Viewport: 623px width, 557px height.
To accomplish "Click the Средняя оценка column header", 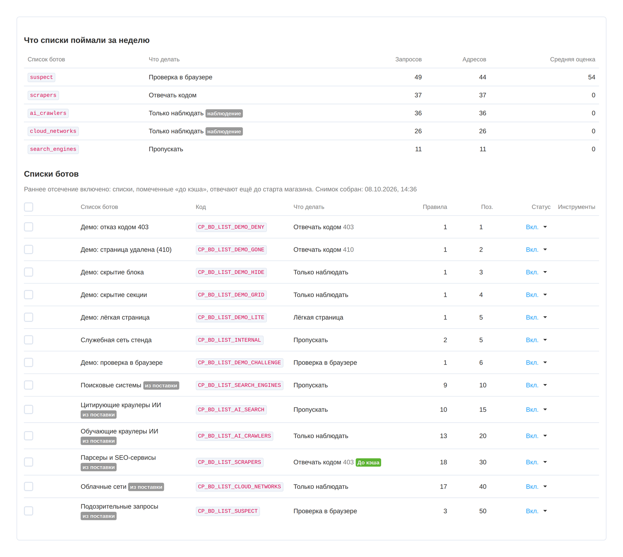I will [572, 59].
